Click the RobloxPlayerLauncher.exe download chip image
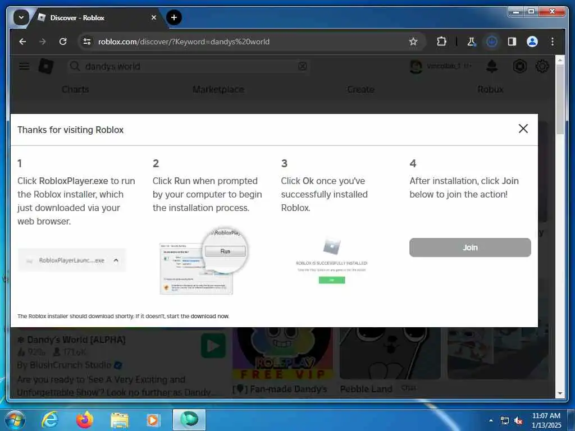The width and height of the screenshot is (575, 431). 72,260
